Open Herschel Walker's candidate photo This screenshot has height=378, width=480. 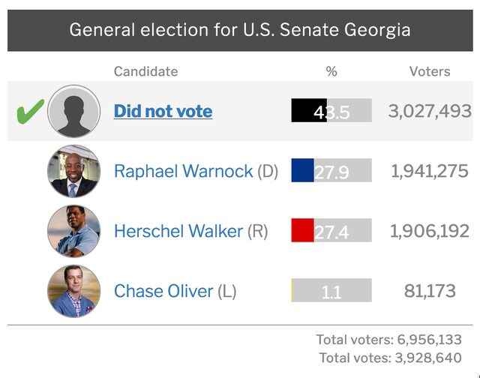[73, 231]
